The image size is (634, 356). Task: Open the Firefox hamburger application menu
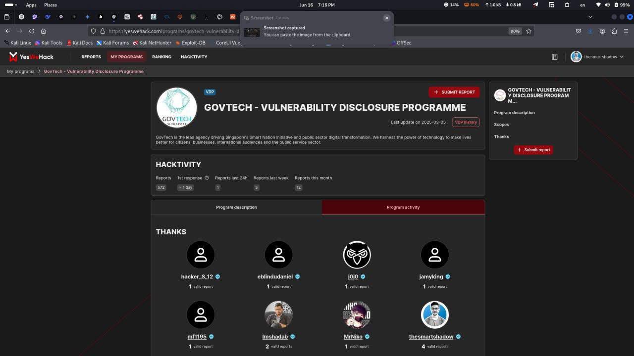pos(626,31)
